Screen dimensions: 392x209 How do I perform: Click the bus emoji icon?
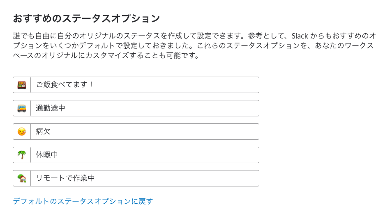coord(22,108)
